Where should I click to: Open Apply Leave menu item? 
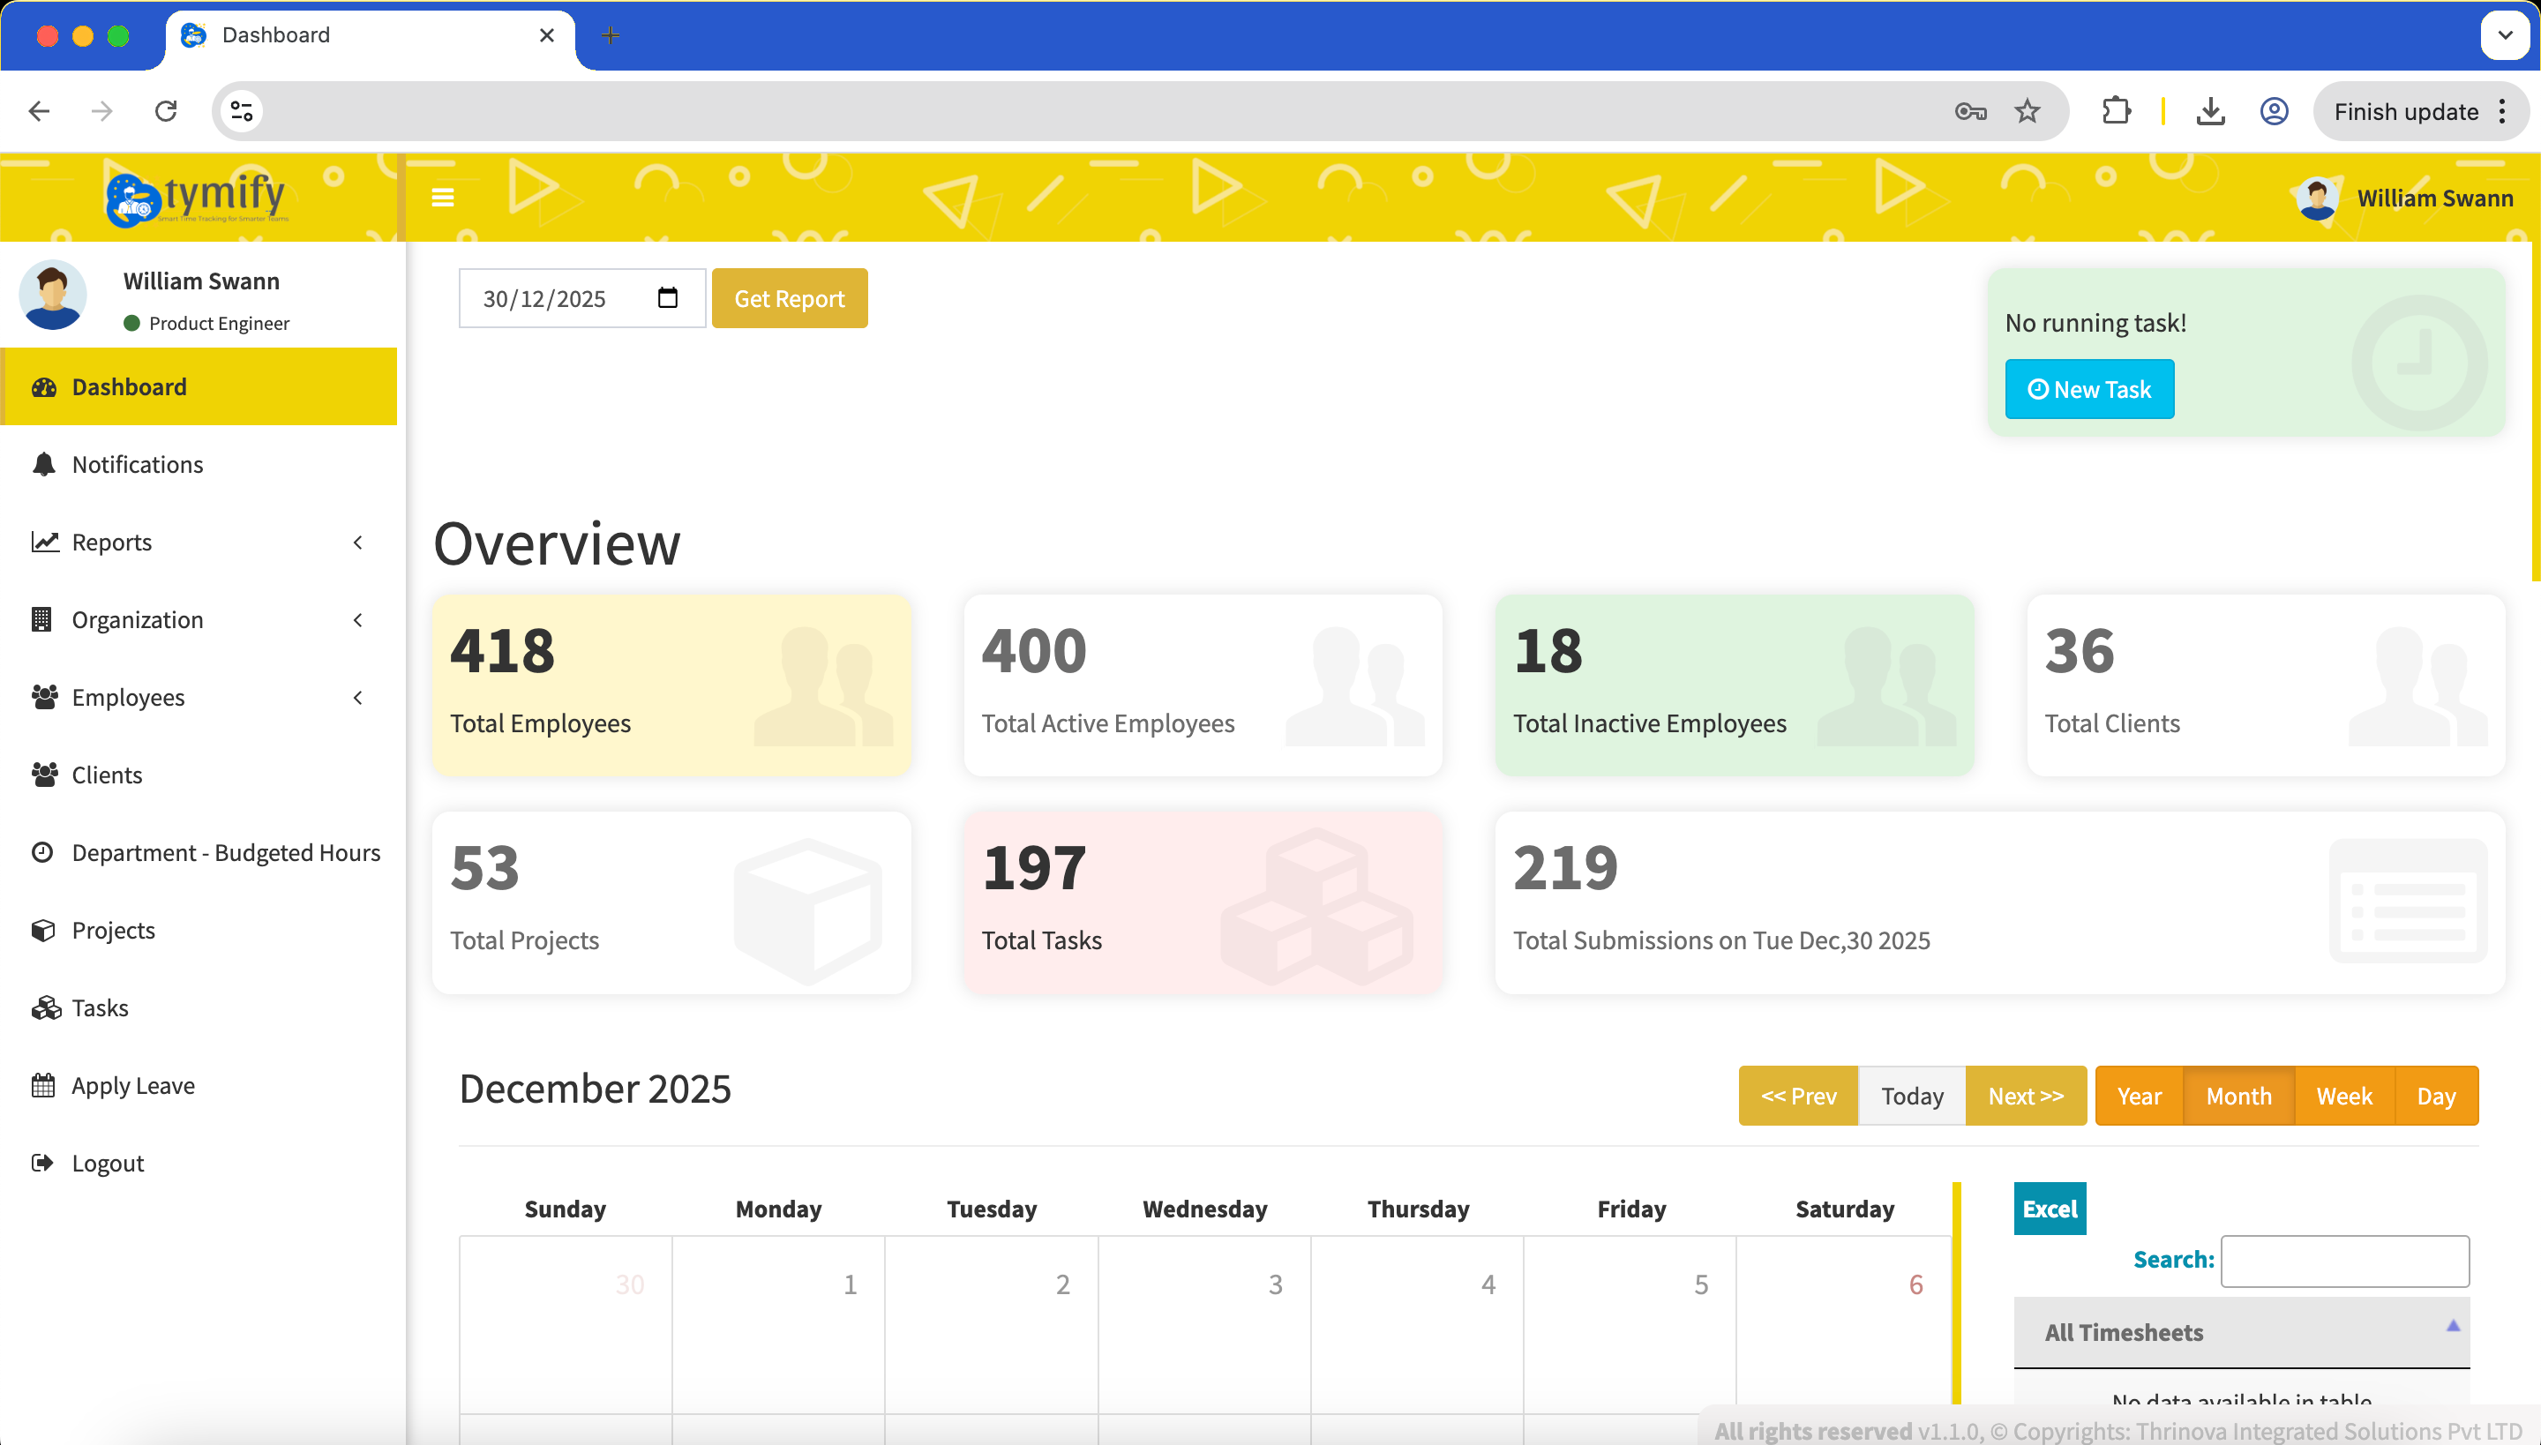tap(133, 1086)
